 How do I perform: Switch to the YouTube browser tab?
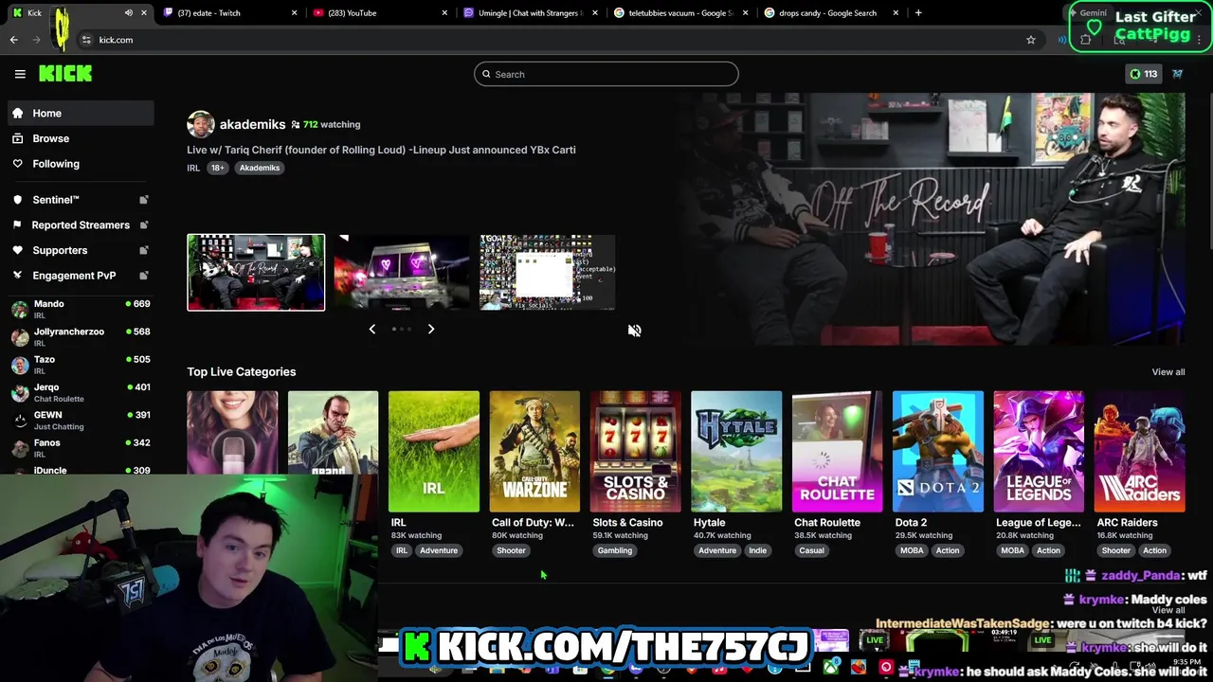379,13
